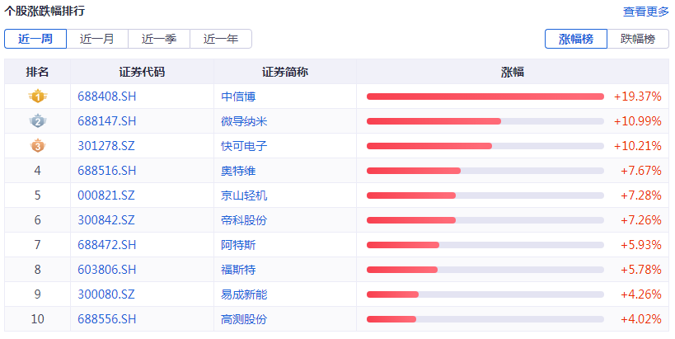Open the 查看更多 link
This screenshot has width=675, height=339.
pyautogui.click(x=645, y=12)
